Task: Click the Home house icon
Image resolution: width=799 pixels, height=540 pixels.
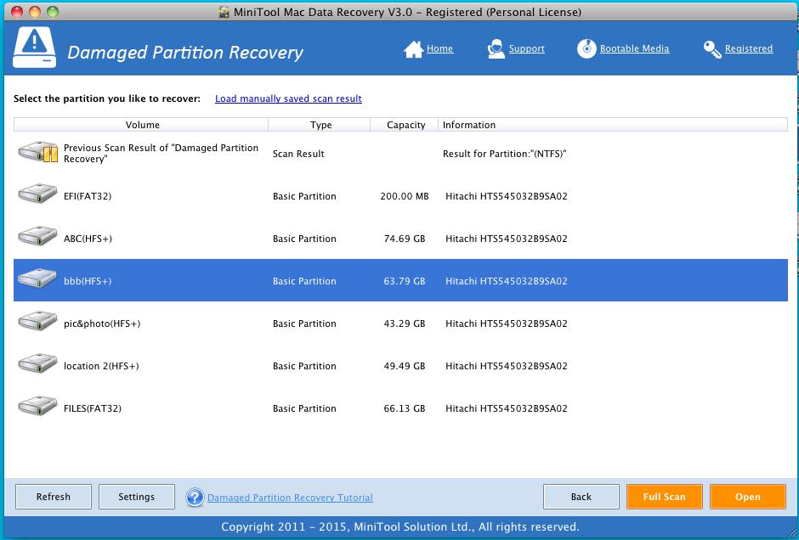Action: [413, 49]
